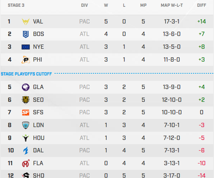214x178 pixels.
Task: Click the VAL team logo icon
Action: (x=26, y=21)
